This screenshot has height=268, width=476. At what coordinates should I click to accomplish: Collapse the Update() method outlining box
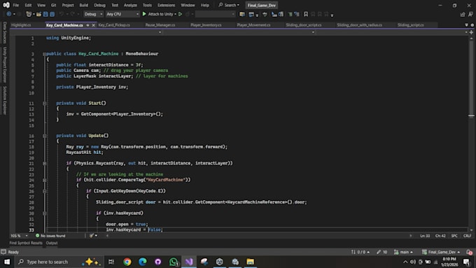(44, 136)
